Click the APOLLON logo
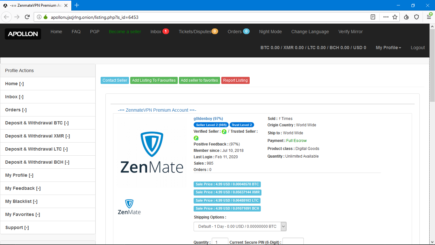Viewport: 435px width, 245px height. click(23, 34)
